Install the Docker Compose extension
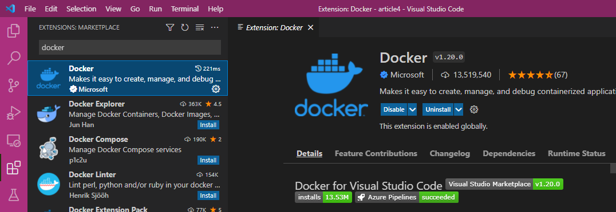Viewport: 616px width, 212px height. click(x=208, y=160)
